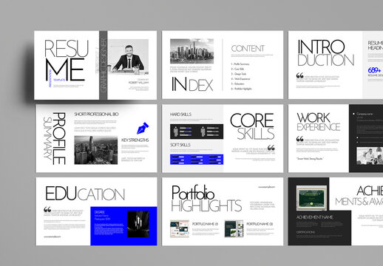Open www.example.com link on Education slide
Image resolution: width=383 pixels, height=266 pixels.
tap(52, 236)
